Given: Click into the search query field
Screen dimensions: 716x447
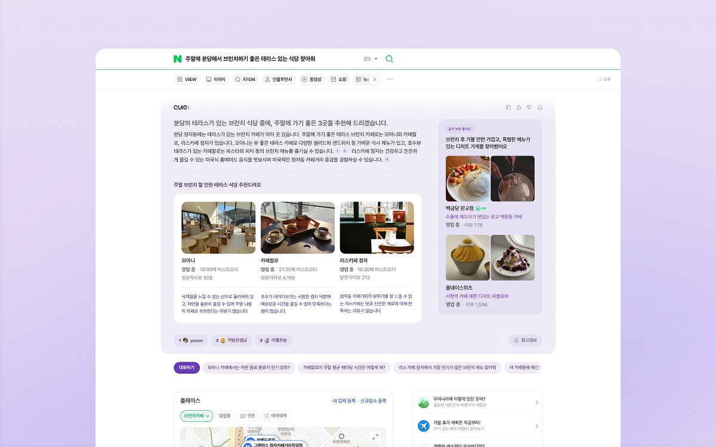Looking at the screenshot, I should point(250,59).
